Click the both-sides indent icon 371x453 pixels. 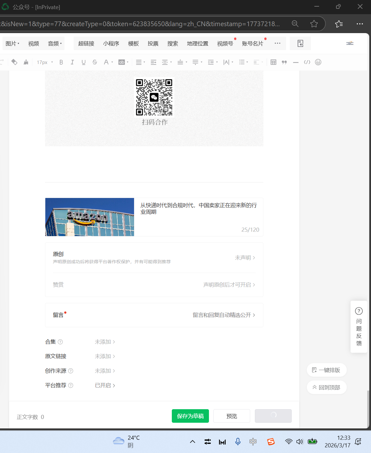pyautogui.click(x=154, y=62)
